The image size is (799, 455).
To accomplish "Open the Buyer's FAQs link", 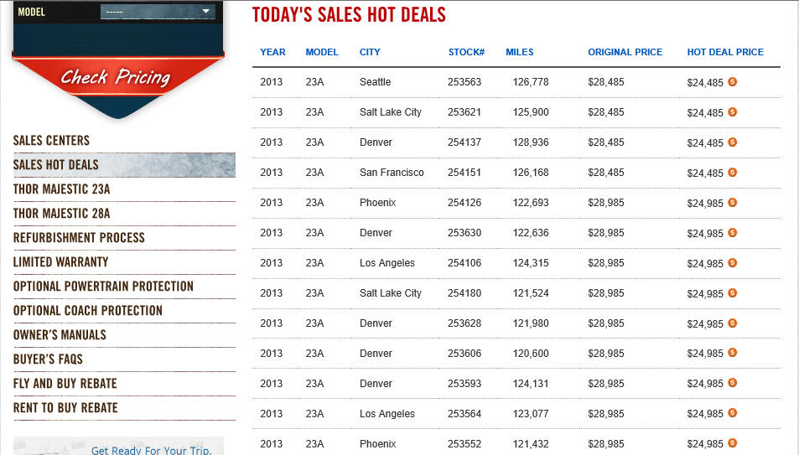I will click(48, 359).
